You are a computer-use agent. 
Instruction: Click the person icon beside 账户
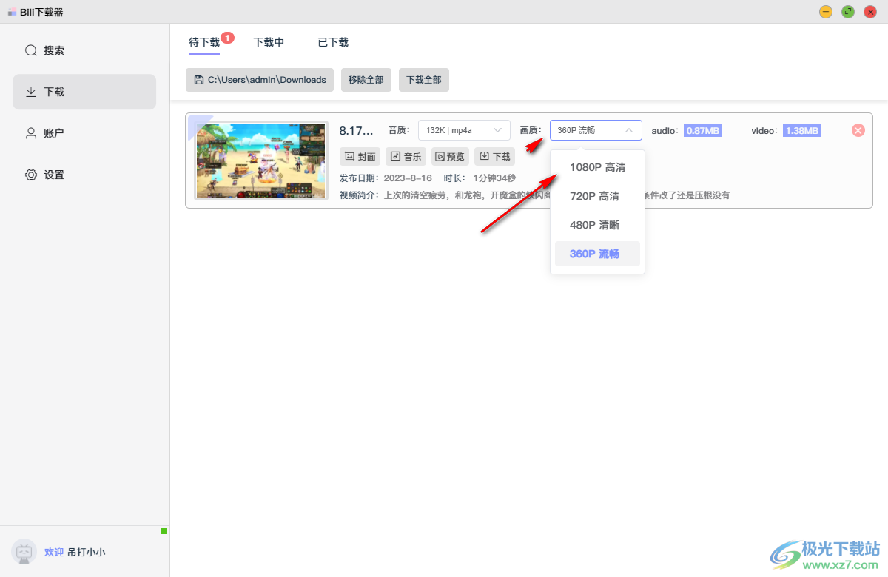[x=31, y=133]
